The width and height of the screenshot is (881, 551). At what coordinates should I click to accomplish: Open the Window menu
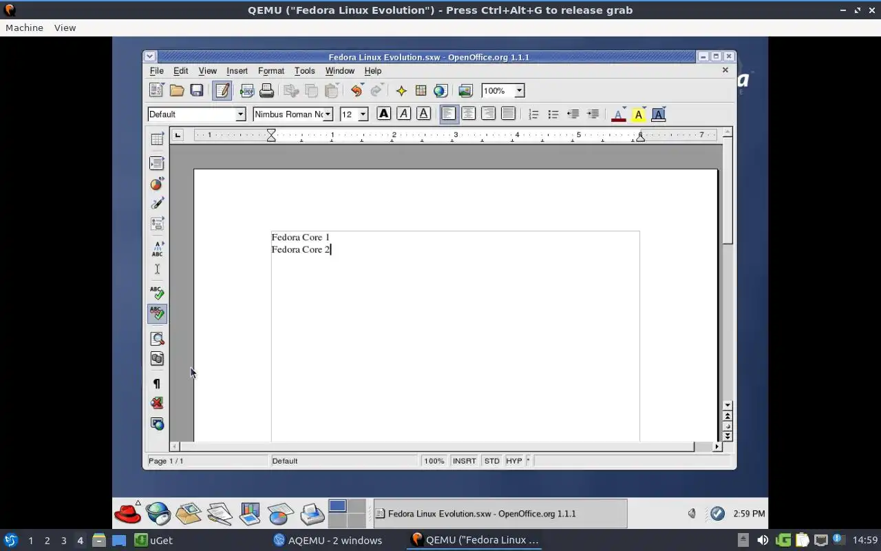[x=340, y=71]
